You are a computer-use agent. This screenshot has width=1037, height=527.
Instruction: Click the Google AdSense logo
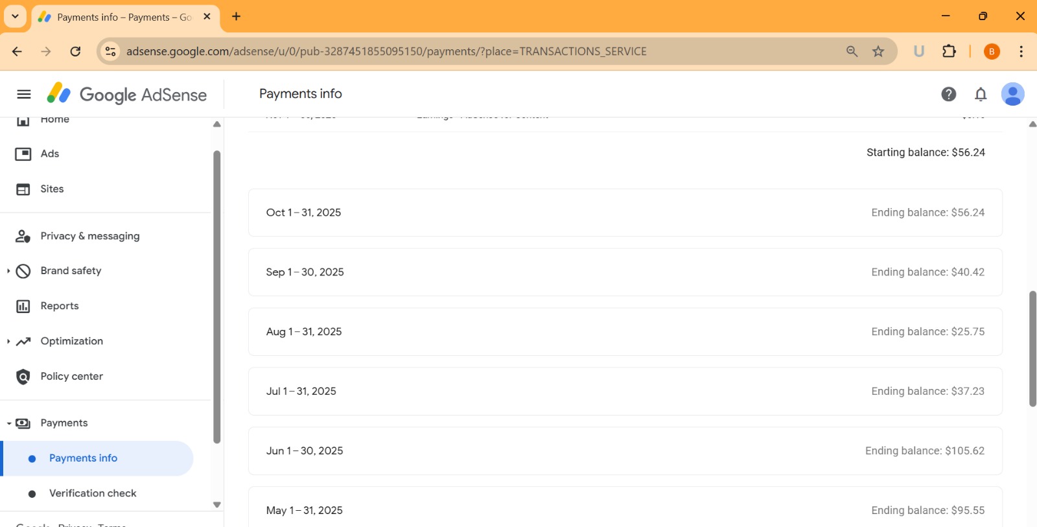pos(127,95)
